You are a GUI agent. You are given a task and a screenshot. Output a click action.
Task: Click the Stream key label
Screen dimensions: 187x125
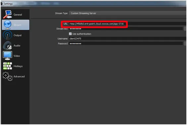tap(62, 29)
